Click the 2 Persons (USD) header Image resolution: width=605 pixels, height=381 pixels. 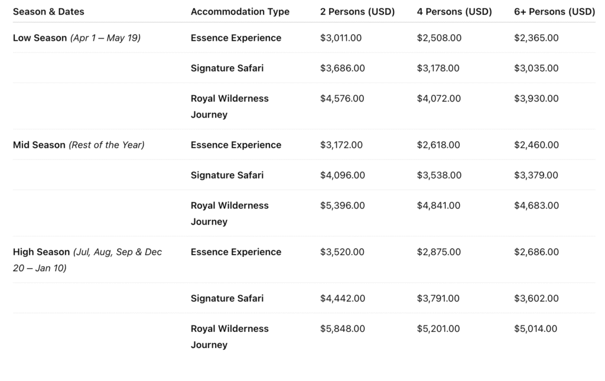click(x=357, y=12)
